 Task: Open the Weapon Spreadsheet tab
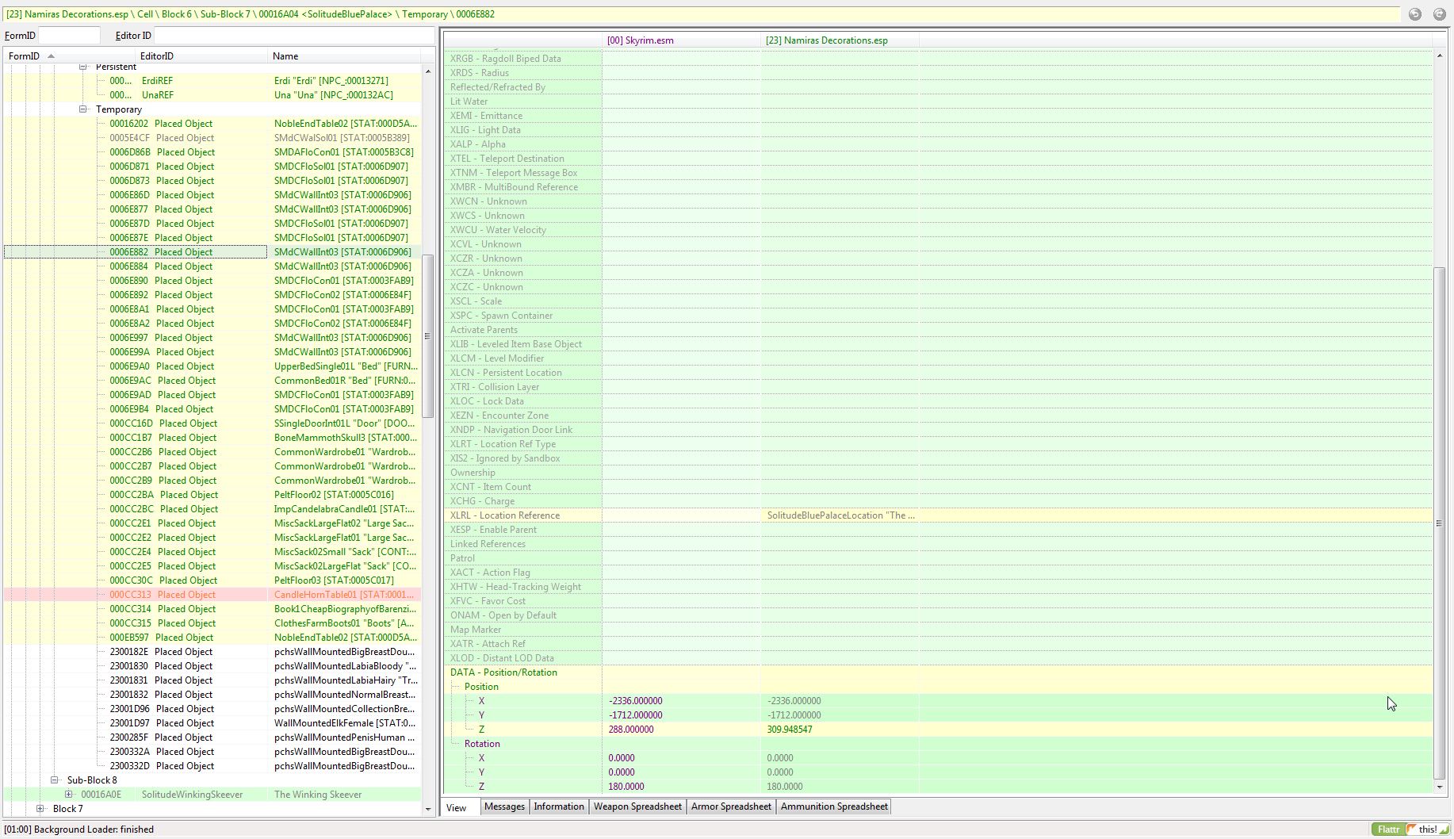(x=637, y=806)
